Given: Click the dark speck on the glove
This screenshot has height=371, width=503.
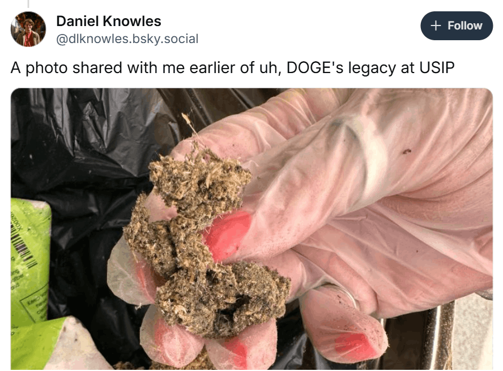Looking at the screenshot, I should point(407,151).
